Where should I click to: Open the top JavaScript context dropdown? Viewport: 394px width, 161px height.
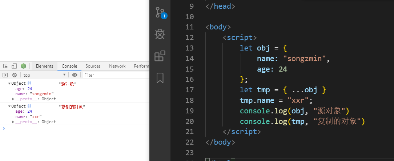[44, 75]
